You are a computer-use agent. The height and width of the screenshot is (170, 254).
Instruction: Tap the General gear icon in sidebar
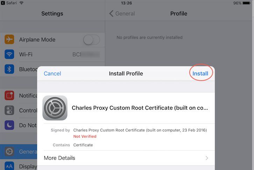pos(9,151)
